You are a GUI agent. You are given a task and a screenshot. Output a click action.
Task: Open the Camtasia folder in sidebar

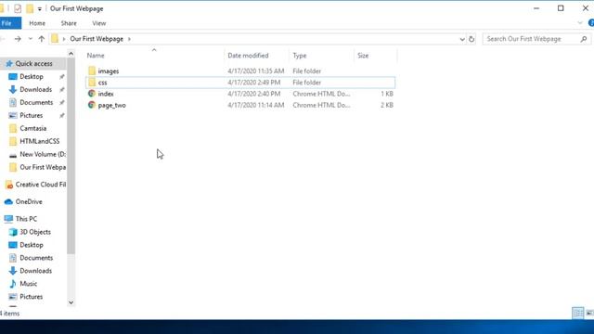[x=33, y=128]
